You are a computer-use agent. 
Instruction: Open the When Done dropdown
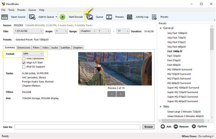pos(206,136)
